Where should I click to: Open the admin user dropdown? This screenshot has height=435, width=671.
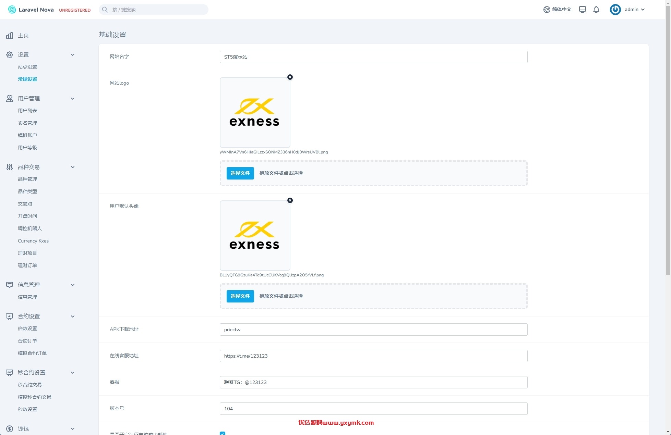[628, 10]
